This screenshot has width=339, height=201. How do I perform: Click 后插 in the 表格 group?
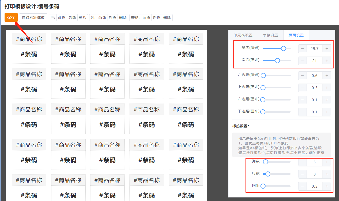(157, 18)
